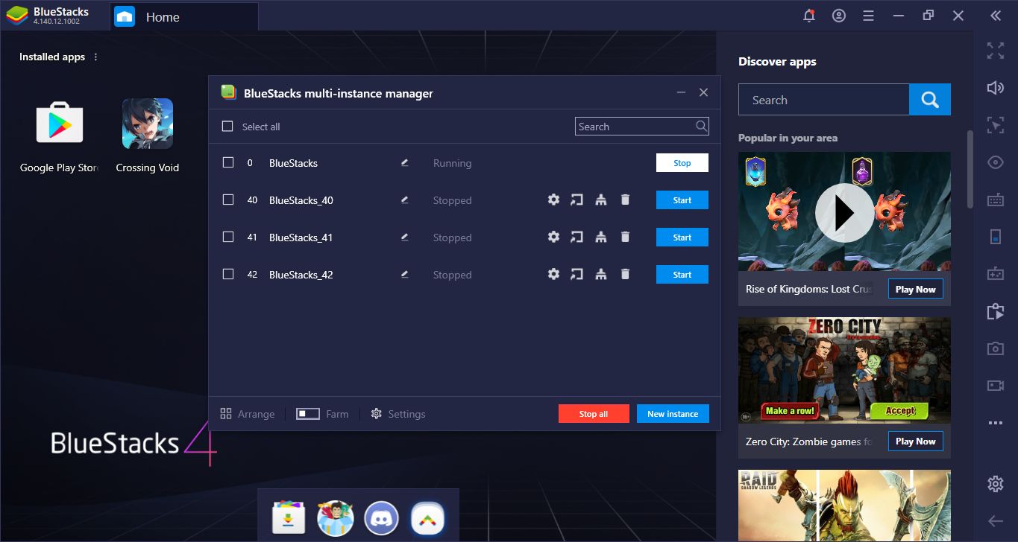Check the BlueStacks instance 0 checkbox
The height and width of the screenshot is (542, 1018).
(228, 162)
